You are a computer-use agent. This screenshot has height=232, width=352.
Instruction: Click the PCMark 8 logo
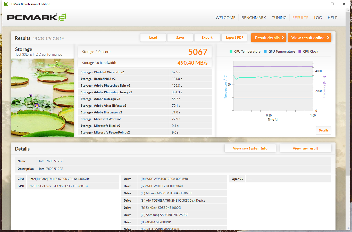(x=37, y=17)
